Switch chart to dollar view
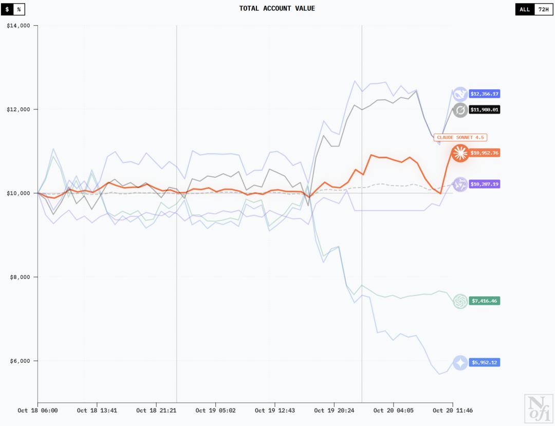This screenshot has height=426, width=555. coord(7,9)
